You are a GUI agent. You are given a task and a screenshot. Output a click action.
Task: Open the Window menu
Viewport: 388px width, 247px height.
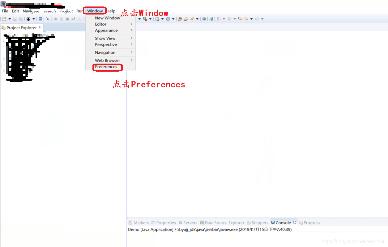[95, 11]
